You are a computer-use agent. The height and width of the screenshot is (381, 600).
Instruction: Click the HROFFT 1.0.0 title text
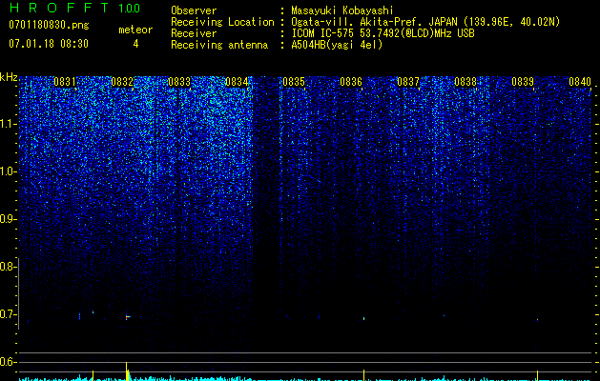74,8
